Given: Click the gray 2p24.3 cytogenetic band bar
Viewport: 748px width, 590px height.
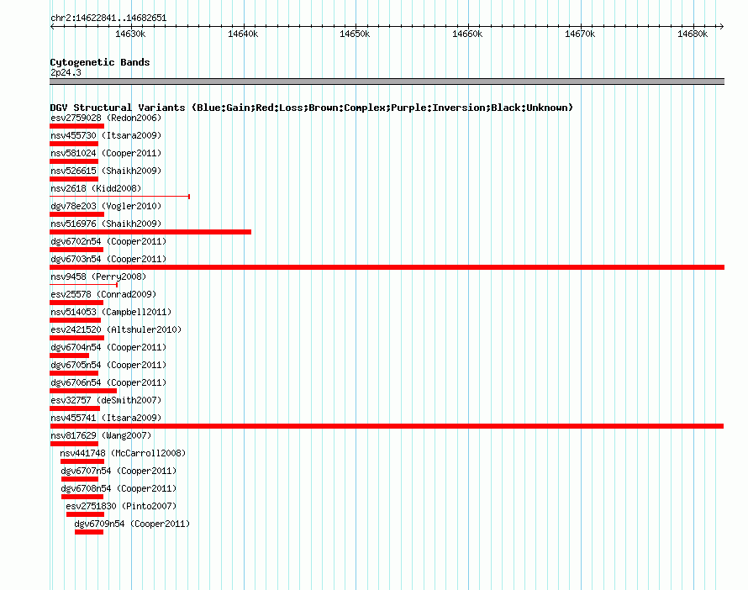Looking at the screenshot, I should click(387, 82).
